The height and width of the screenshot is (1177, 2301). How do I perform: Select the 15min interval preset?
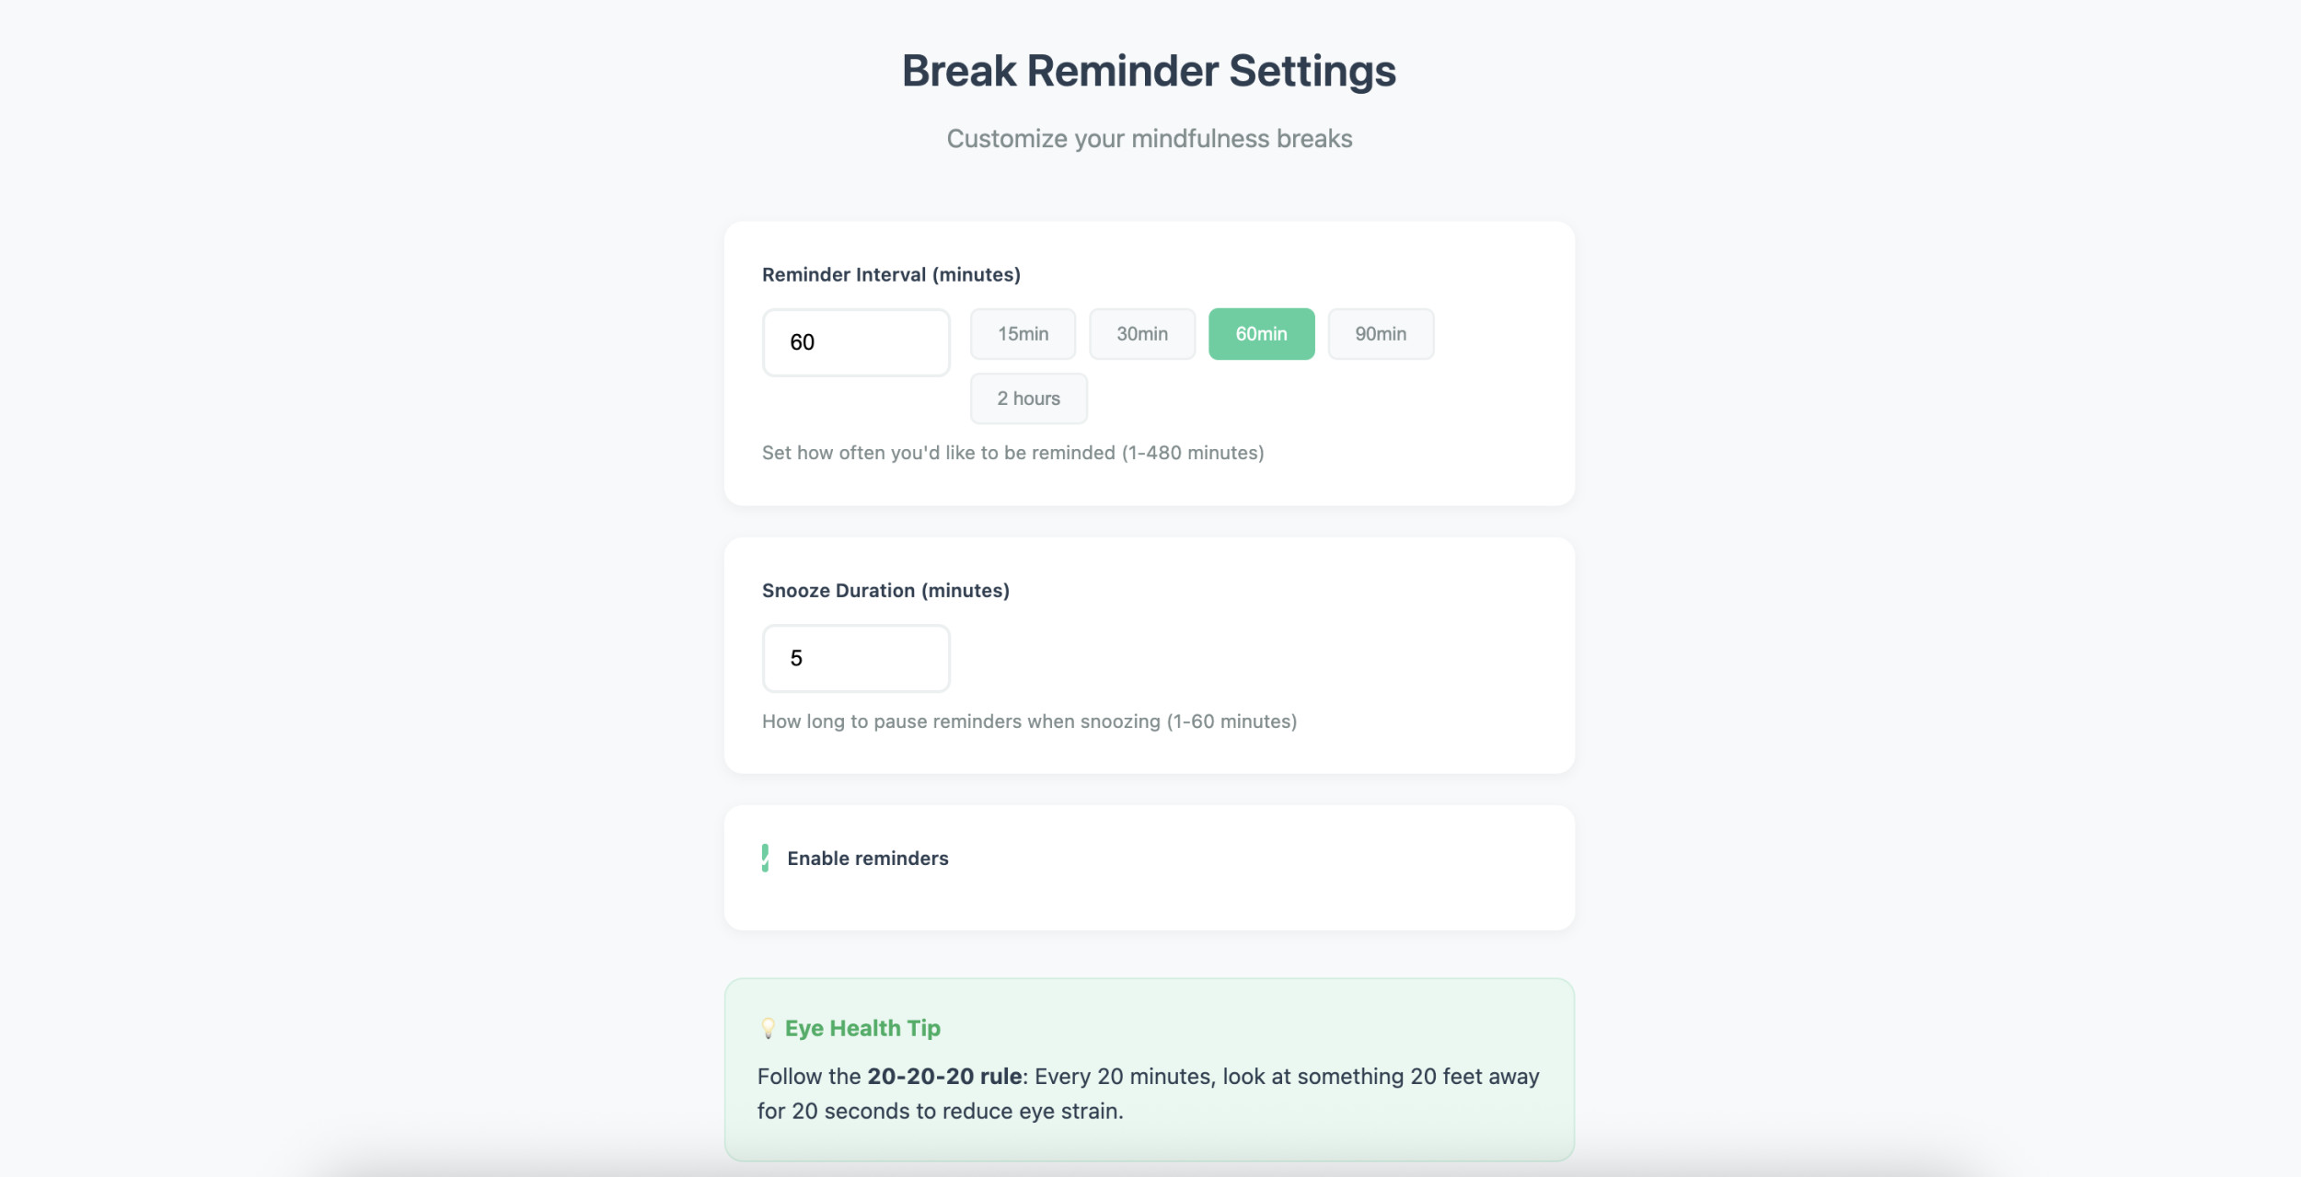point(1023,334)
